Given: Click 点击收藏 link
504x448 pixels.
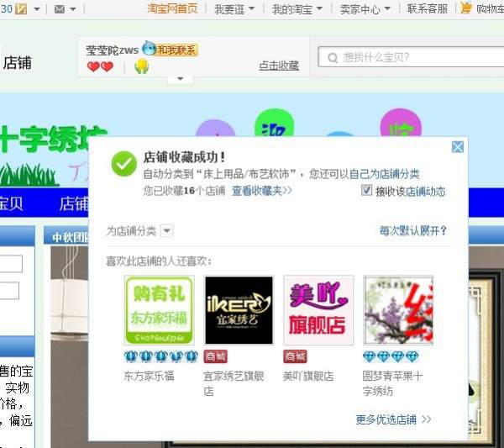Looking at the screenshot, I should pyautogui.click(x=279, y=66).
